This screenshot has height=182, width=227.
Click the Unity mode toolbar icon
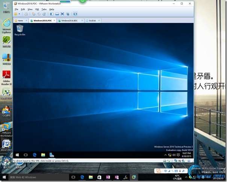[x=68, y=14]
